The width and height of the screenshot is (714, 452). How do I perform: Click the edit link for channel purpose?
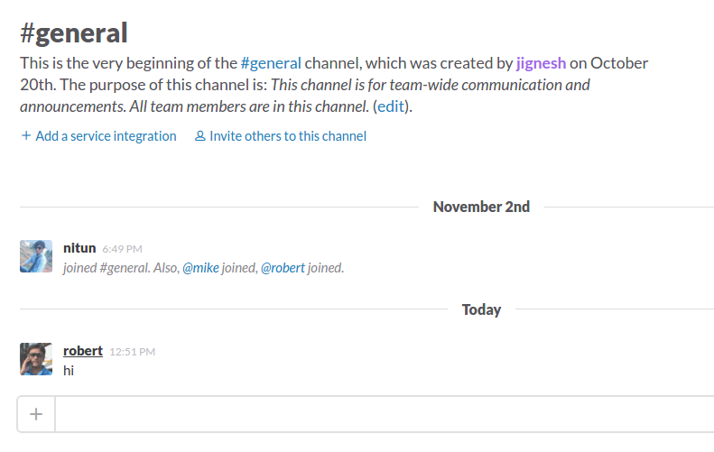(392, 106)
